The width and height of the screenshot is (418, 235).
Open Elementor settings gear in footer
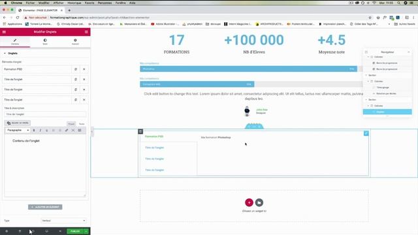[7, 231]
